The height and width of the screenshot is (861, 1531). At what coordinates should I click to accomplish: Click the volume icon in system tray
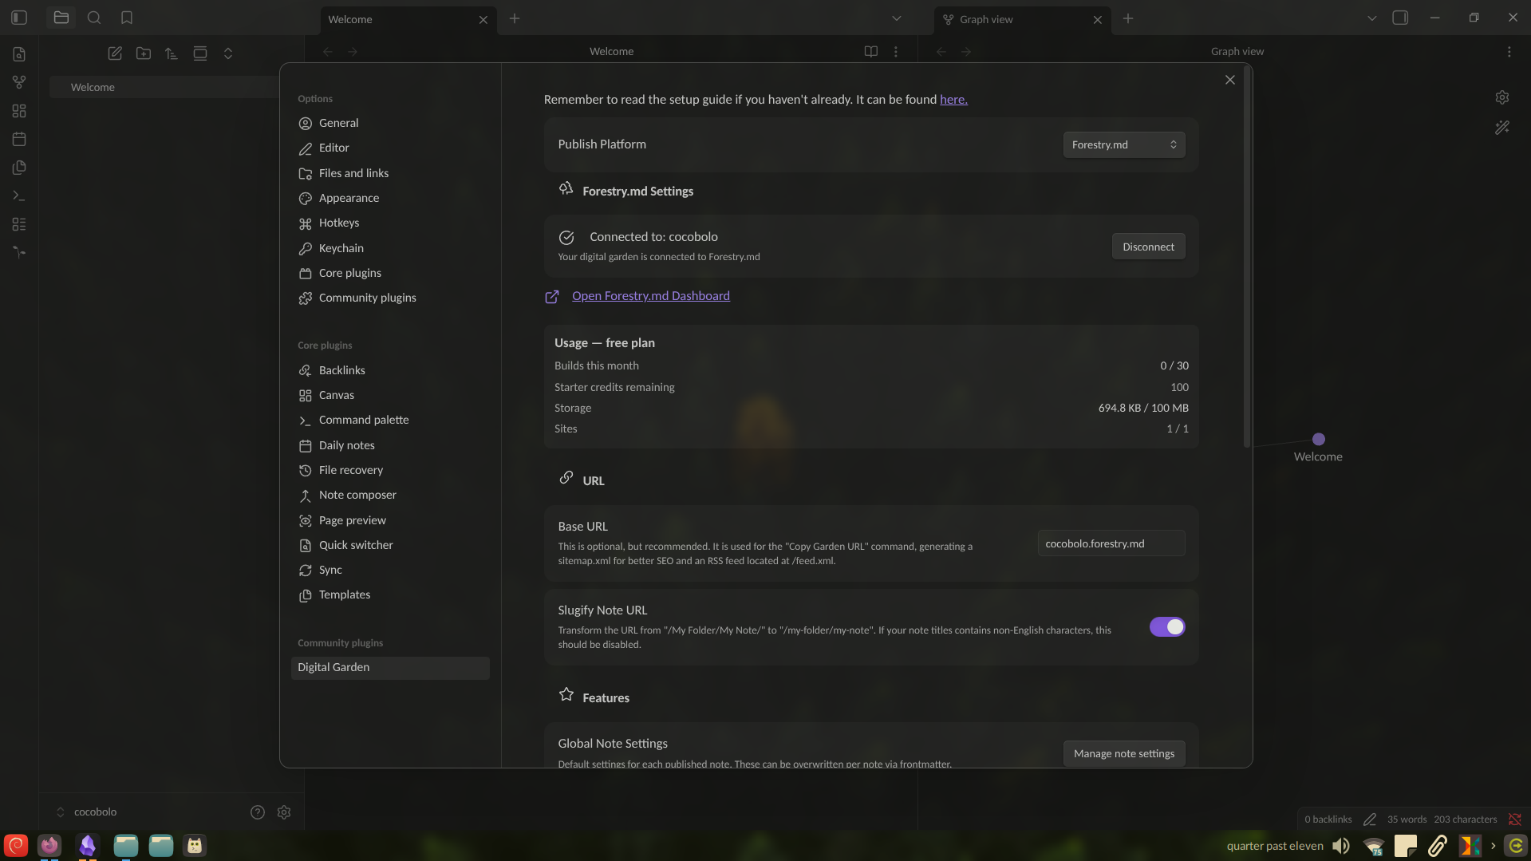(x=1341, y=846)
